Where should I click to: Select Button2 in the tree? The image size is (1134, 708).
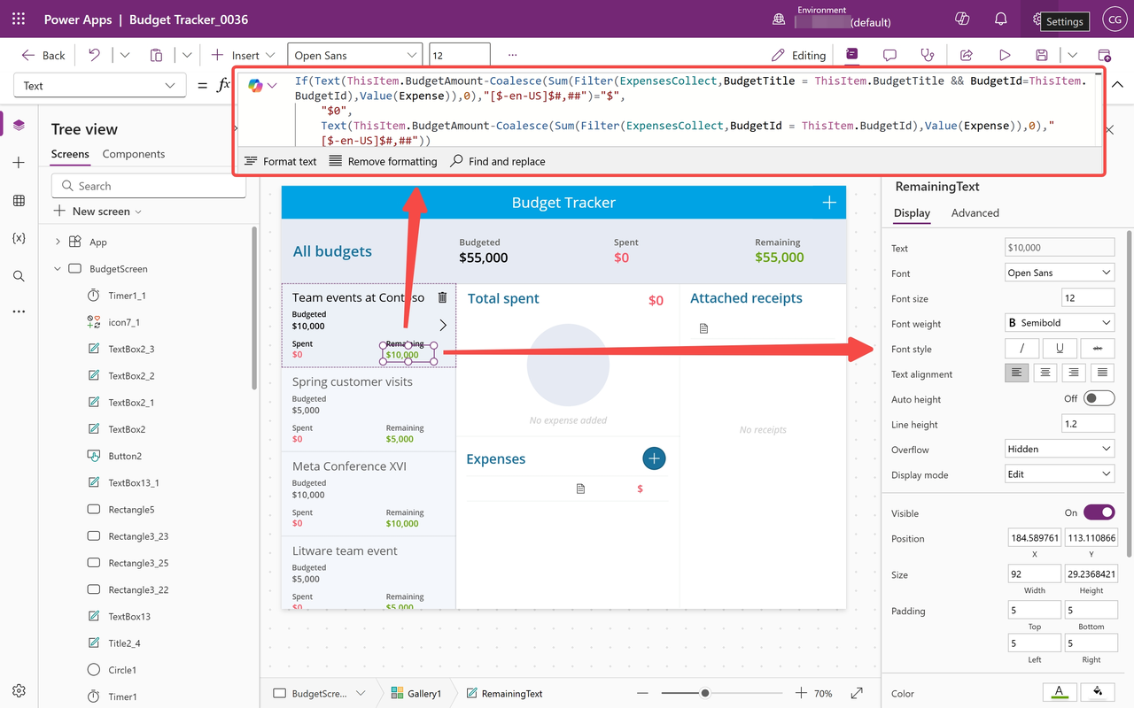click(125, 456)
